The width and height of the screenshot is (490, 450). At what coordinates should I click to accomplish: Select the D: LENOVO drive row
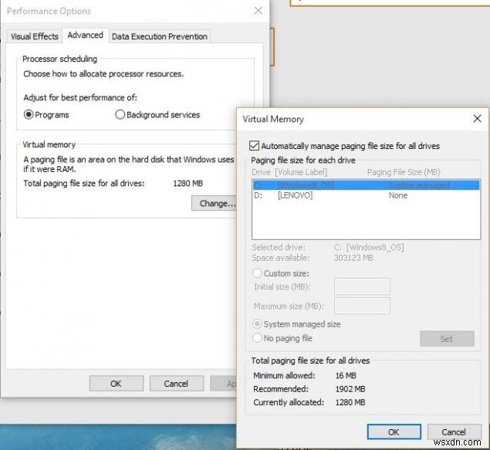point(366,195)
